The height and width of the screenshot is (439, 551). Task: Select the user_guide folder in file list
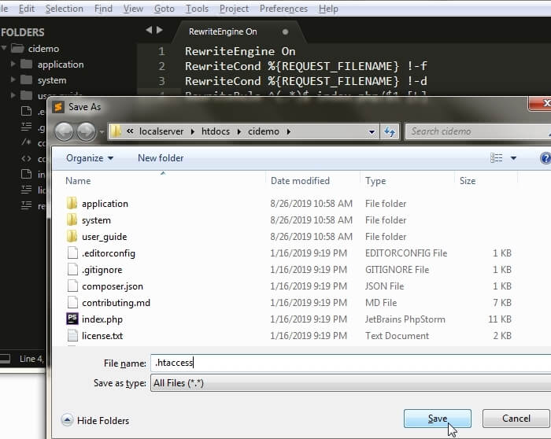tap(104, 237)
